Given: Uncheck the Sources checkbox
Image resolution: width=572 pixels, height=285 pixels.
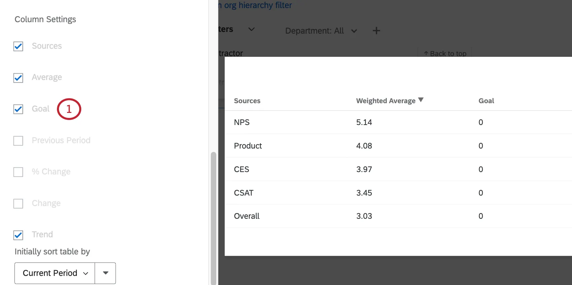Looking at the screenshot, I should tap(18, 46).
